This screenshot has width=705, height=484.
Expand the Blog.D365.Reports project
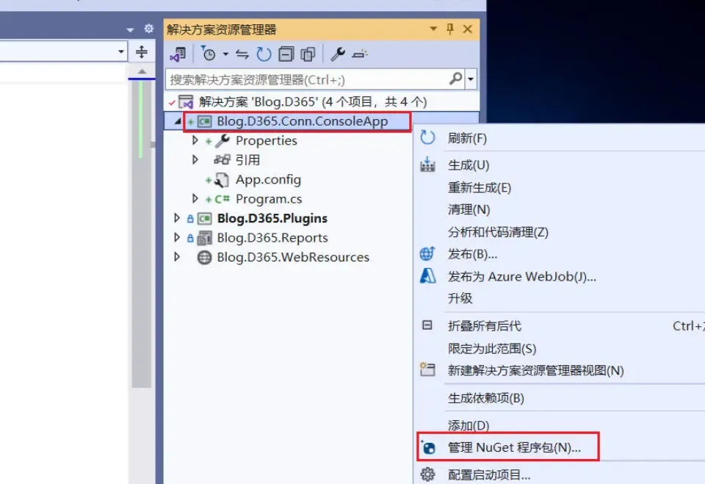tap(177, 237)
